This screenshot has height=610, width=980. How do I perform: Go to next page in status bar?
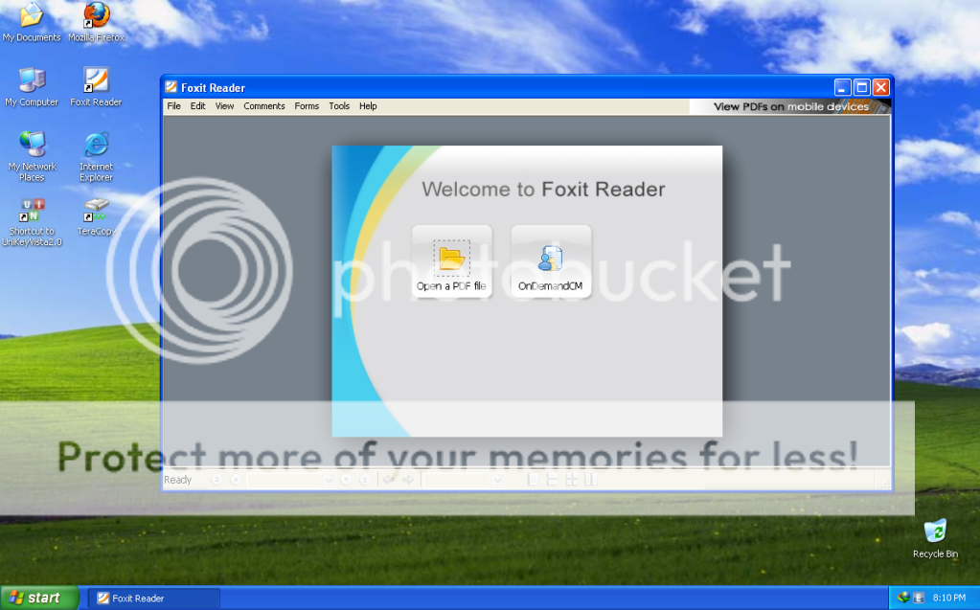pos(346,480)
